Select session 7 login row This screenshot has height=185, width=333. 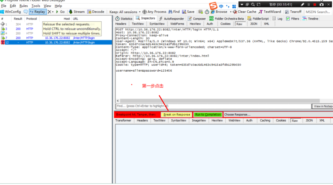[56, 38]
